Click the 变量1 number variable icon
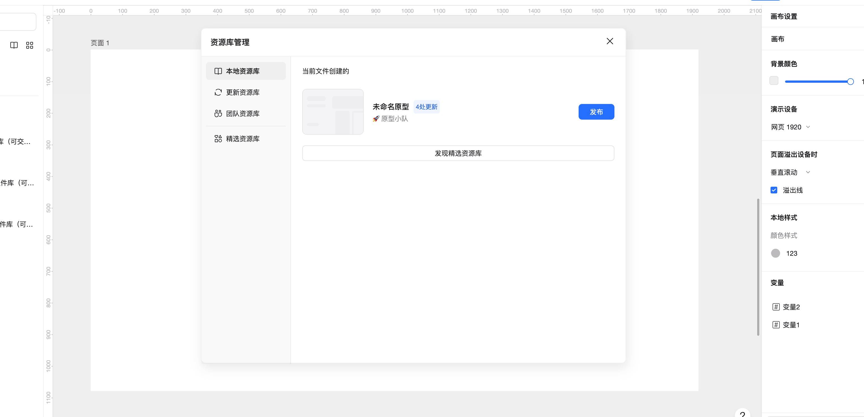 (776, 324)
